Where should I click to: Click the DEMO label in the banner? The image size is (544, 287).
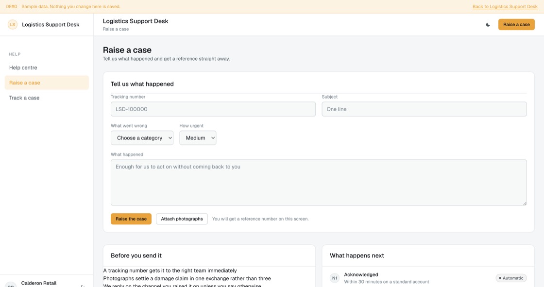(x=12, y=7)
